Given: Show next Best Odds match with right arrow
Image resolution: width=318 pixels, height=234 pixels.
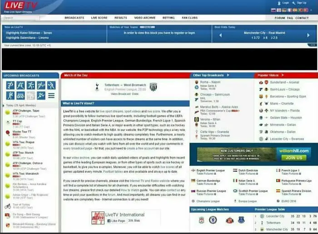Looking at the screenshot, I should click(x=308, y=35).
